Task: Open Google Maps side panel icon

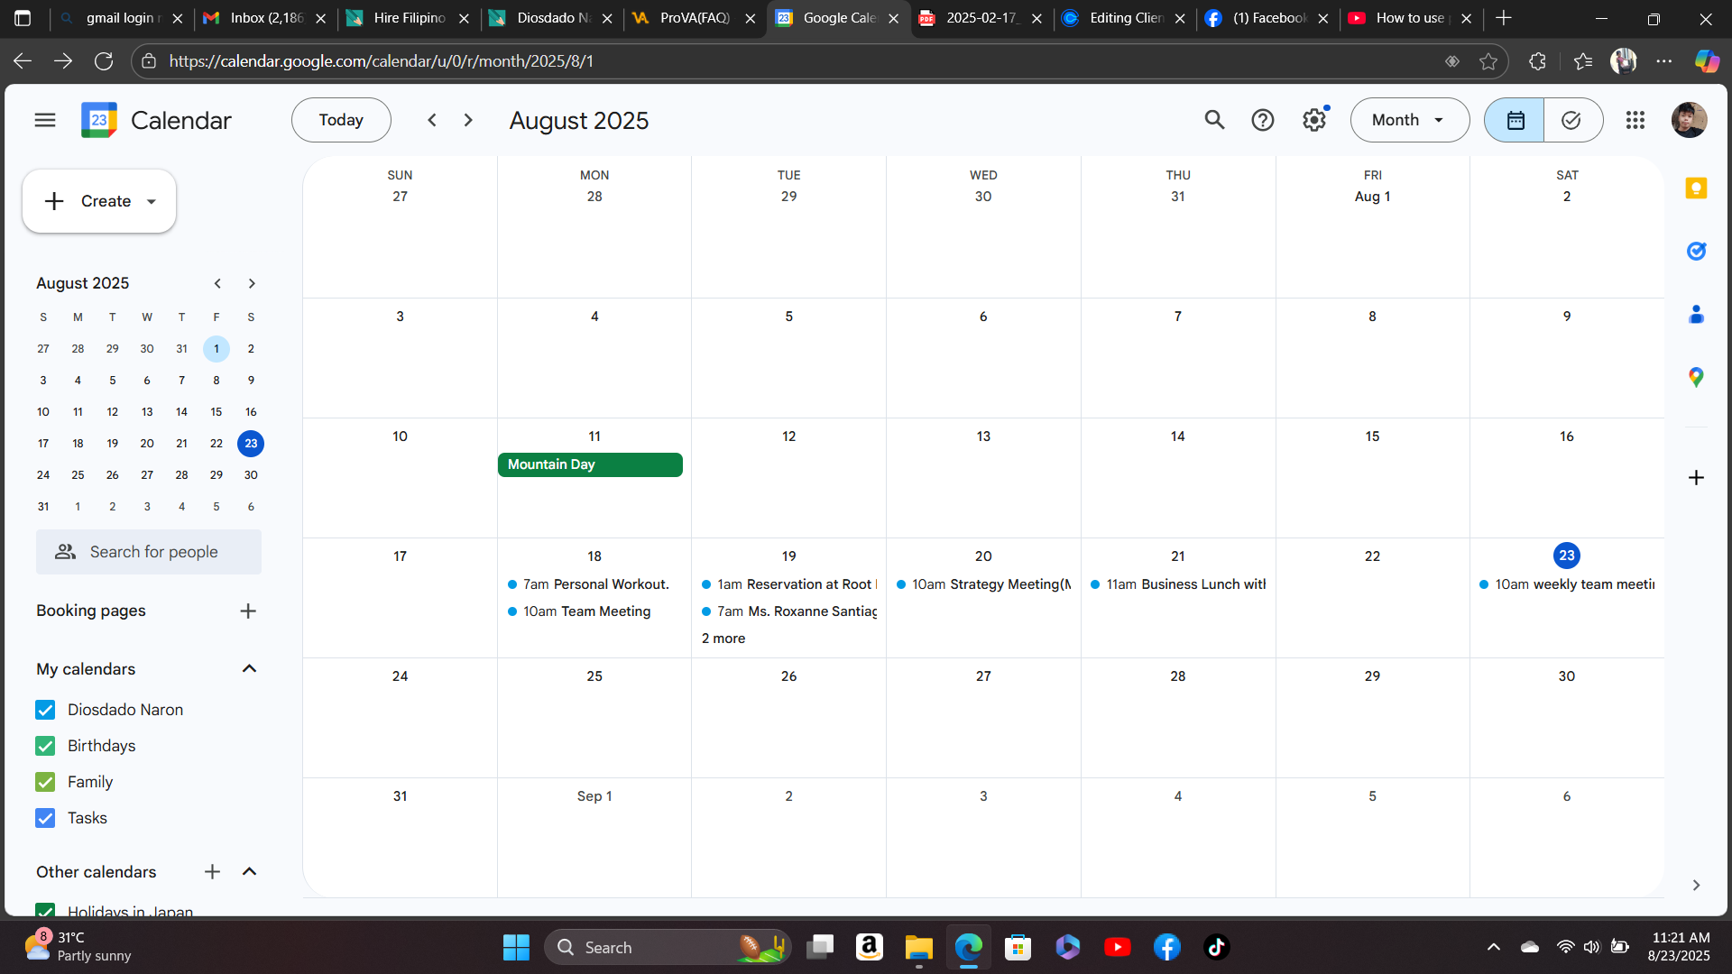Action: pos(1696,377)
